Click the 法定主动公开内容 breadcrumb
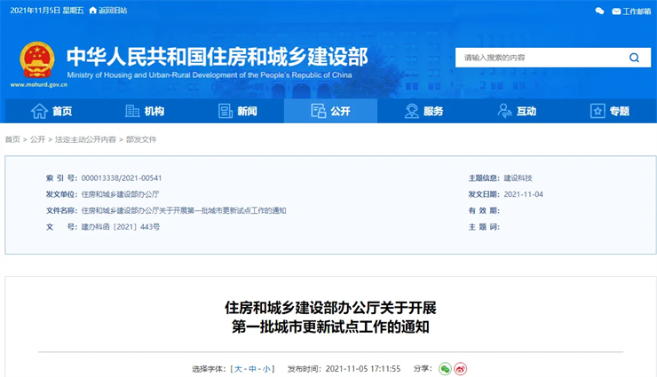This screenshot has height=377, width=657. point(85,139)
